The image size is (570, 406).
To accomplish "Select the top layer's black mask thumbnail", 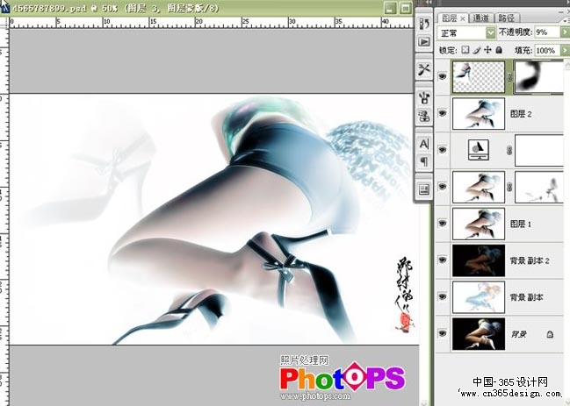I will (x=539, y=76).
